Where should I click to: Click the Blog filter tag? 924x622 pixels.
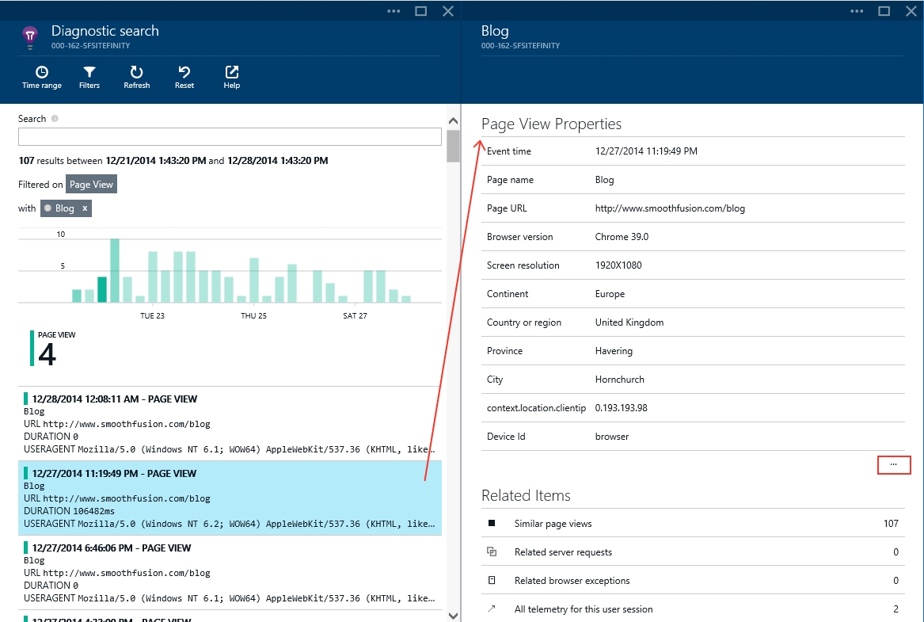66,208
